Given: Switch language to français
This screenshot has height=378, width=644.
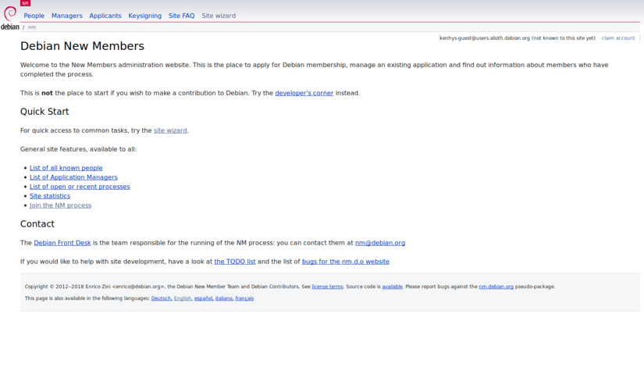Looking at the screenshot, I should pos(244,298).
